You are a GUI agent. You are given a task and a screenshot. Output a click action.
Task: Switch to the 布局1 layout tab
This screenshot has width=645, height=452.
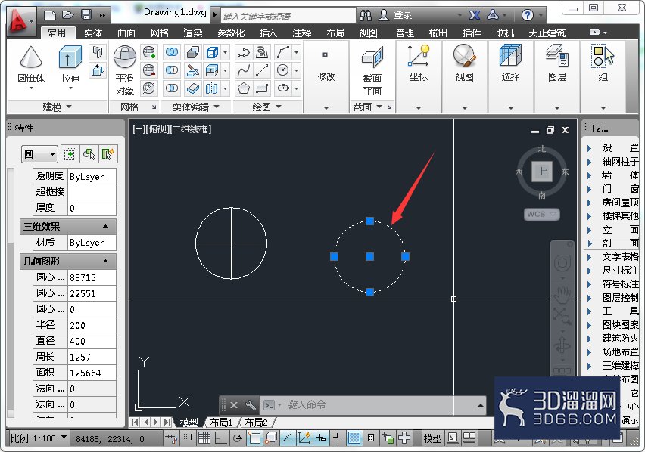pyautogui.click(x=221, y=422)
